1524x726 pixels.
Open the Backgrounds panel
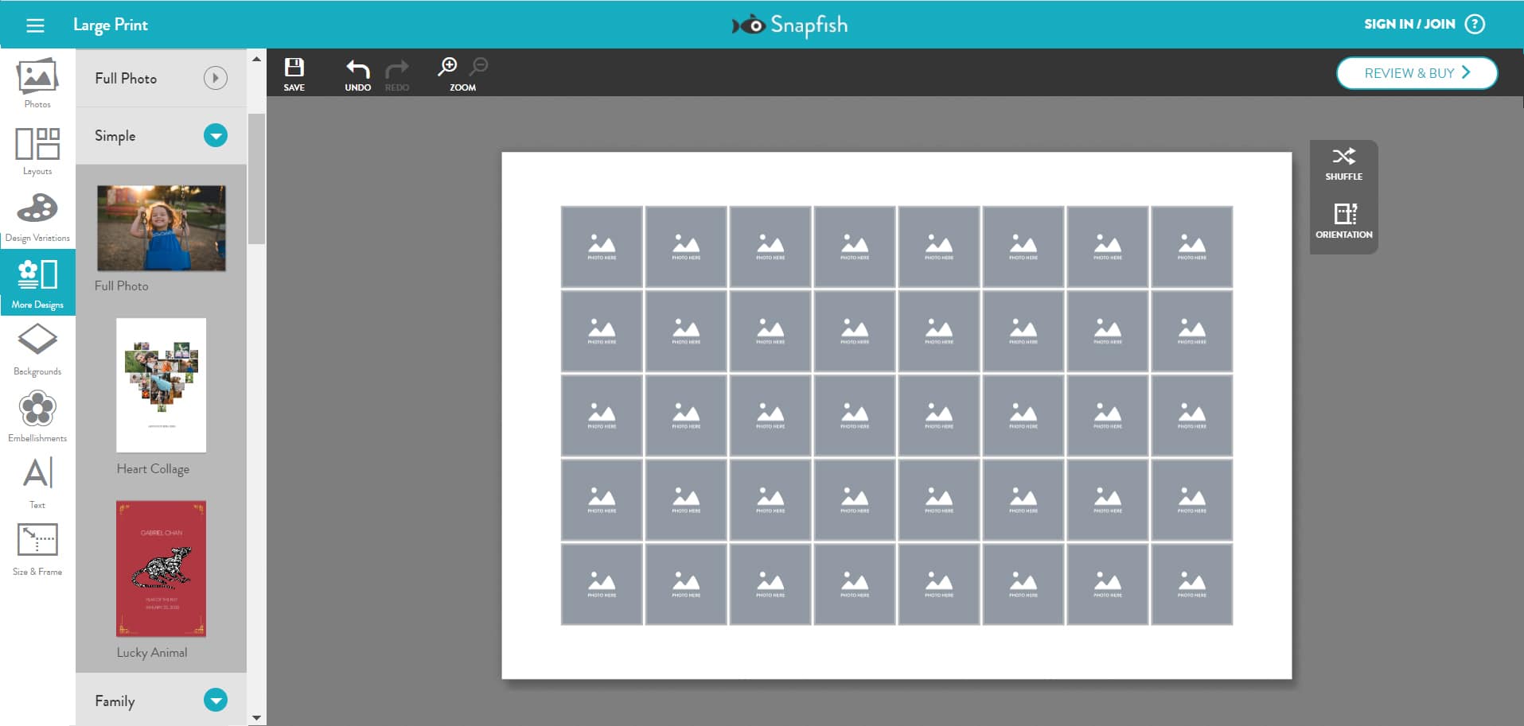click(x=37, y=347)
